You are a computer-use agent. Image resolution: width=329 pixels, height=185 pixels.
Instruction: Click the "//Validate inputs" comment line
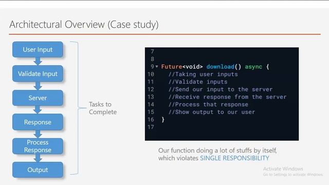point(198,82)
